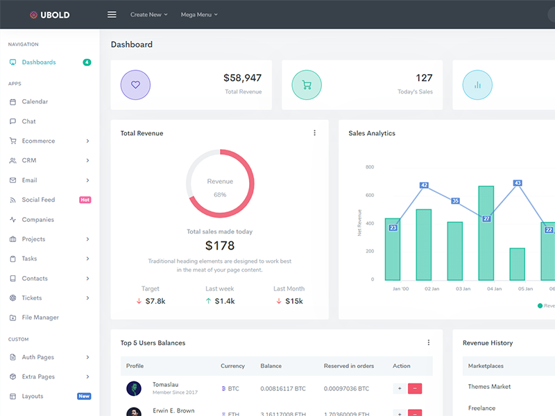This screenshot has height=416, width=555.
Task: Click the Revenue 68% donut progress chart
Action: [x=220, y=183]
